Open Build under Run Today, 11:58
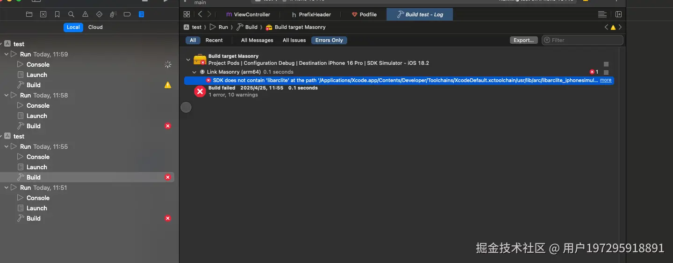 [x=33, y=126]
